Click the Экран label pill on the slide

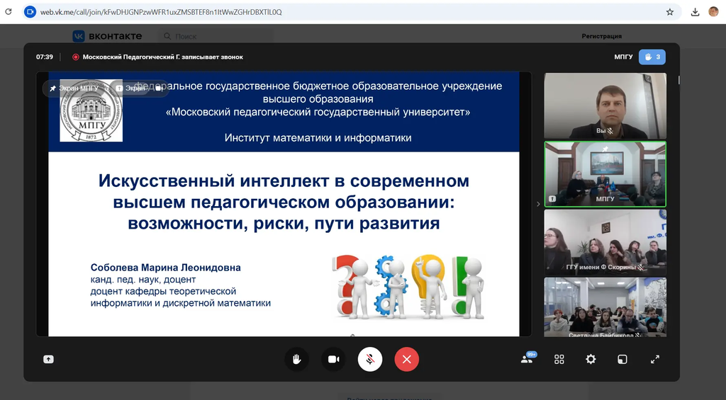click(x=130, y=88)
